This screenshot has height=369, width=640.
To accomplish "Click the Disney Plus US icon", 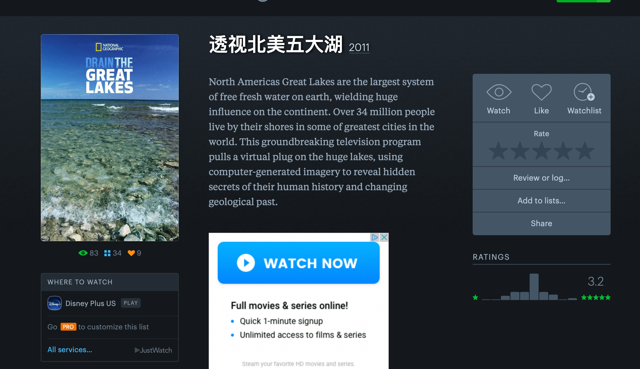I will coord(55,303).
